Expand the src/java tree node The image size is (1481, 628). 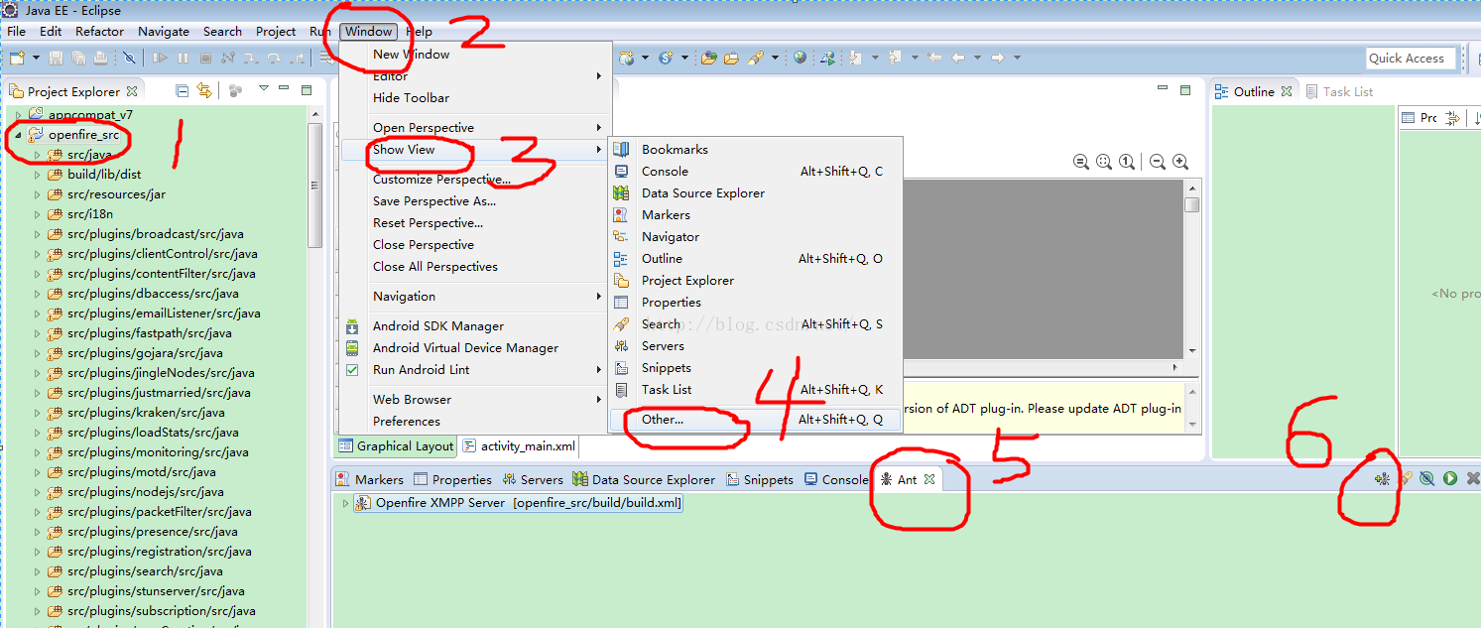click(x=38, y=155)
